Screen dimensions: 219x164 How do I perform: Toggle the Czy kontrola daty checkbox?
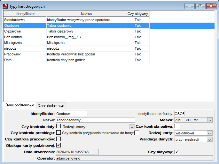59,126
